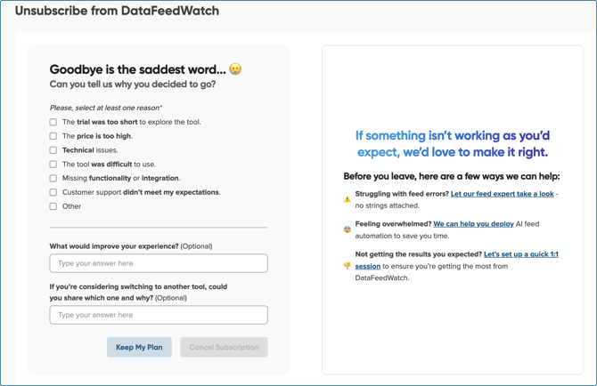Mark 'The tool was difficult to use'
The width and height of the screenshot is (597, 386).
(53, 165)
